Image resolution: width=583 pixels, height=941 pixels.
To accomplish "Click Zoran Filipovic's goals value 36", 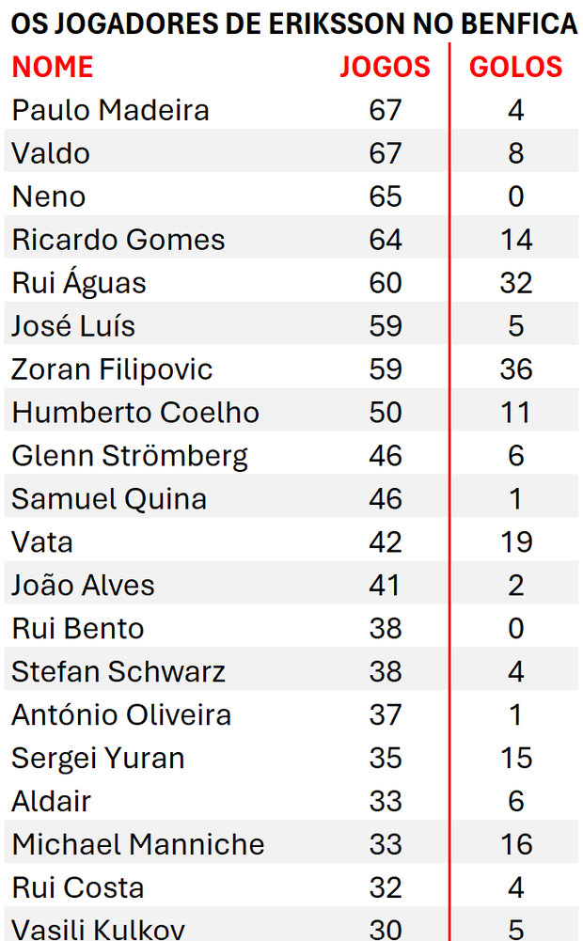I will click(x=516, y=369).
